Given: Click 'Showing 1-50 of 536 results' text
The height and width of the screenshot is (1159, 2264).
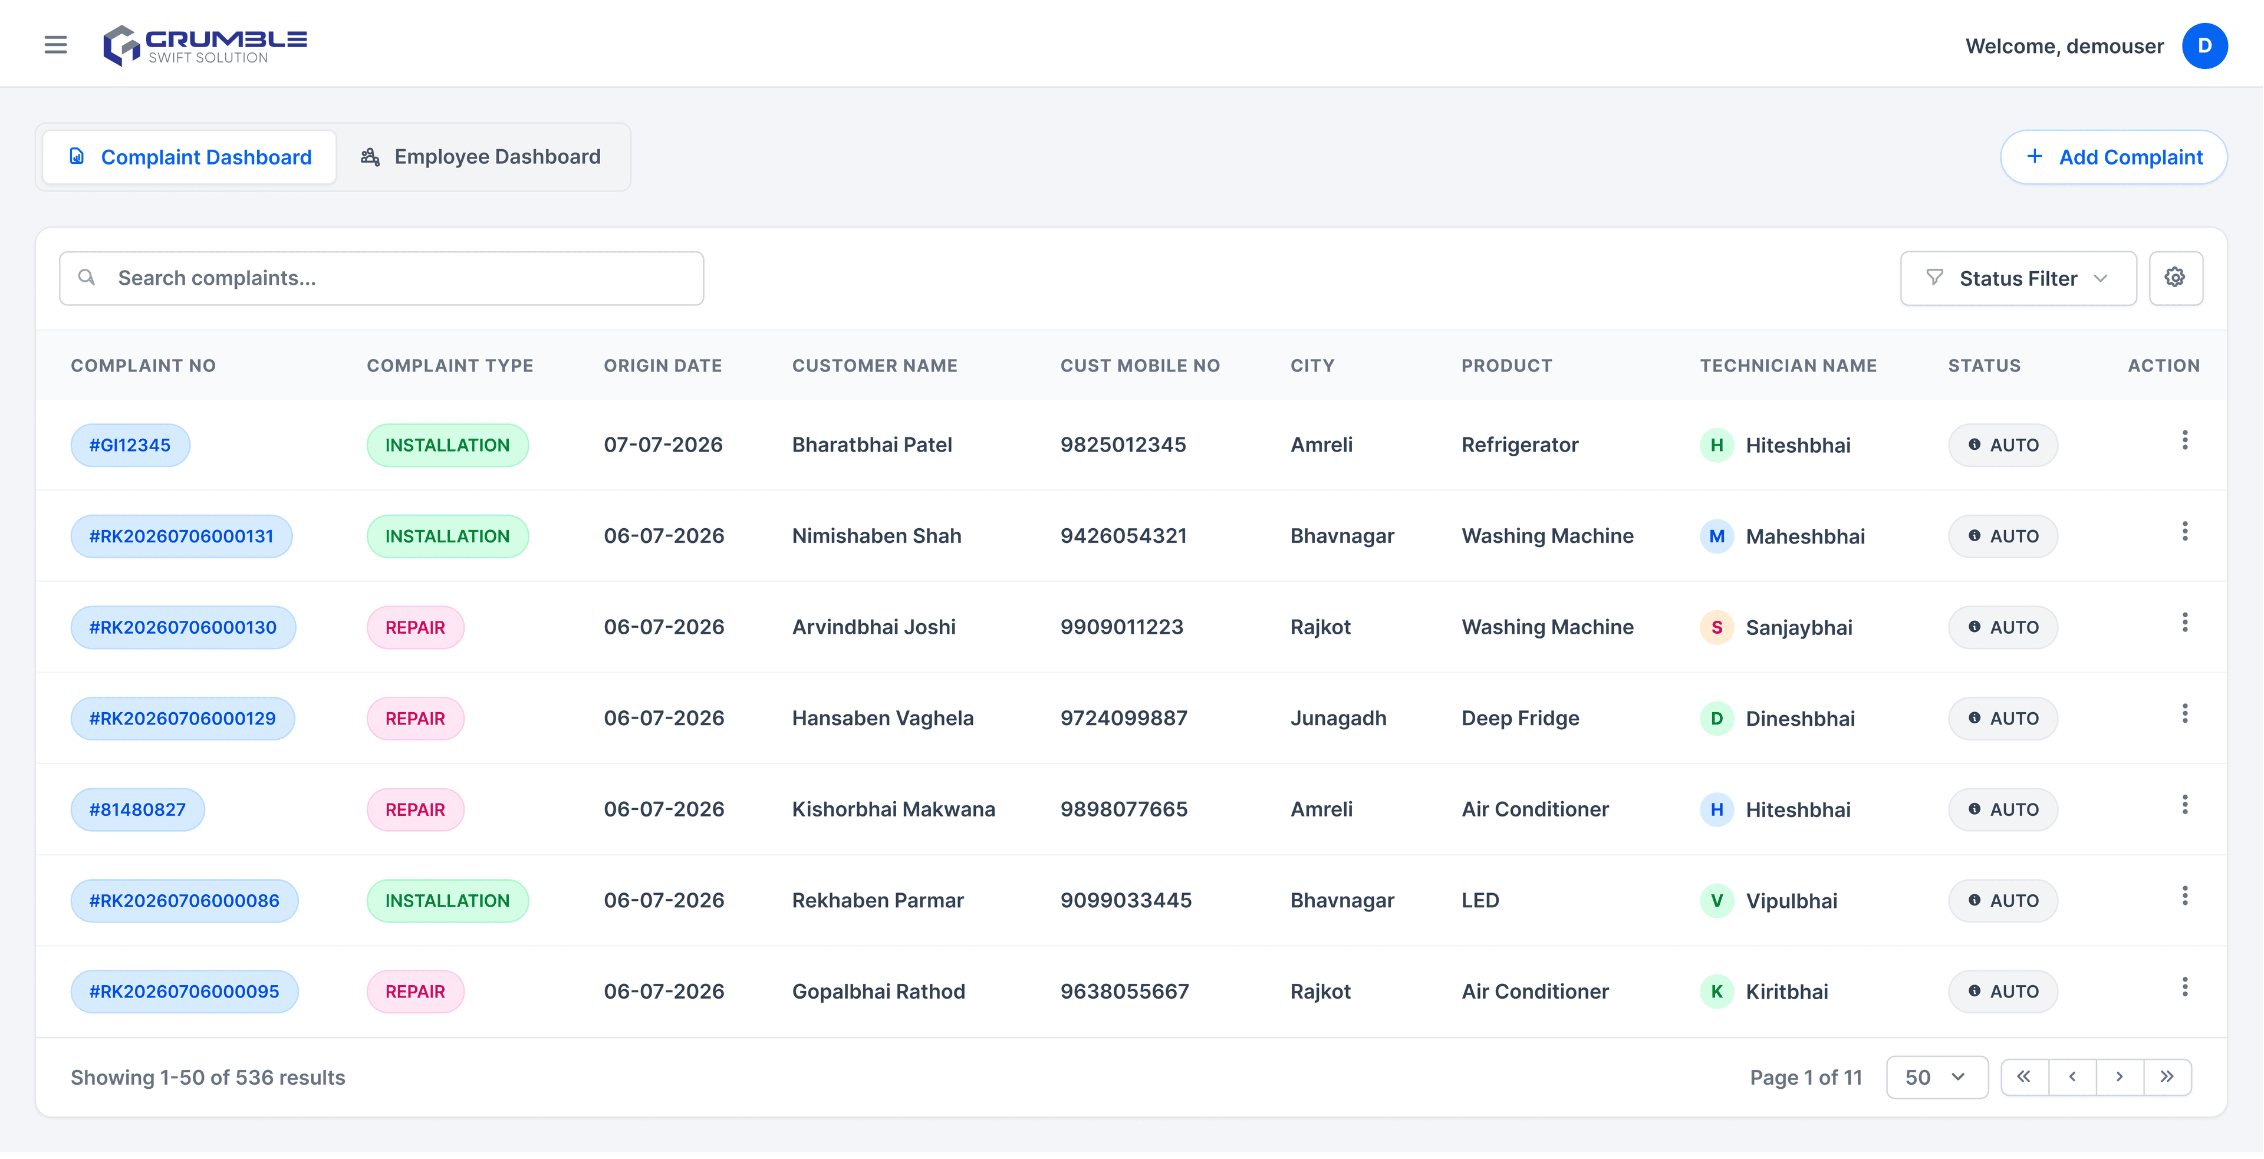Looking at the screenshot, I should [x=208, y=1077].
